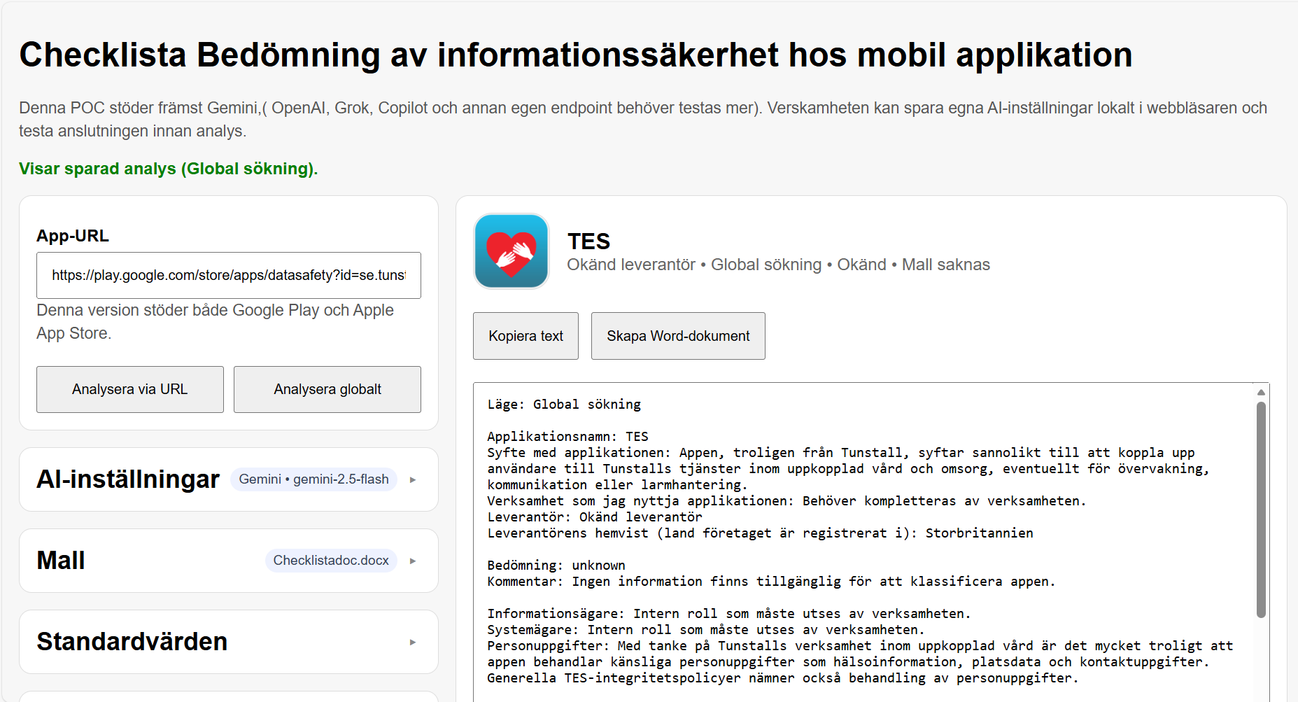Click the Checklistadoc.docx template badge

tap(330, 561)
